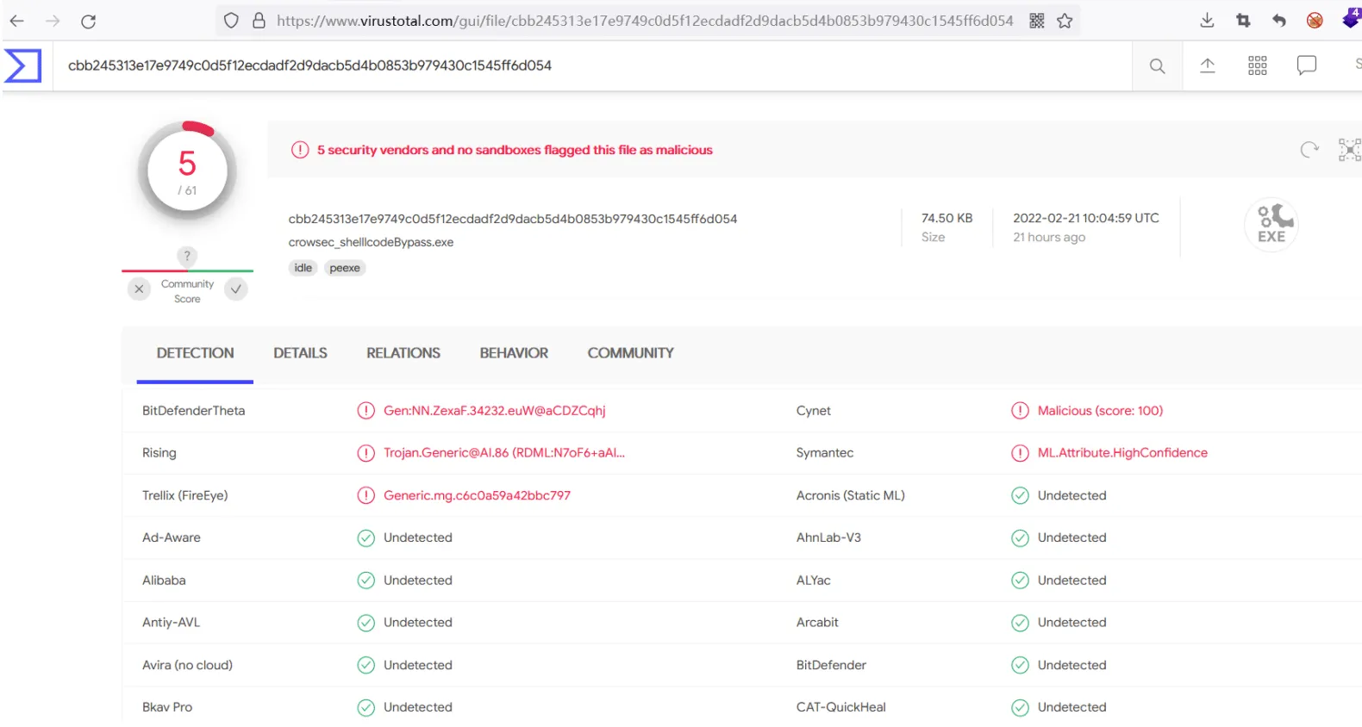Click the VirusTotal sigma logo
1362x727 pixels.
coord(23,65)
